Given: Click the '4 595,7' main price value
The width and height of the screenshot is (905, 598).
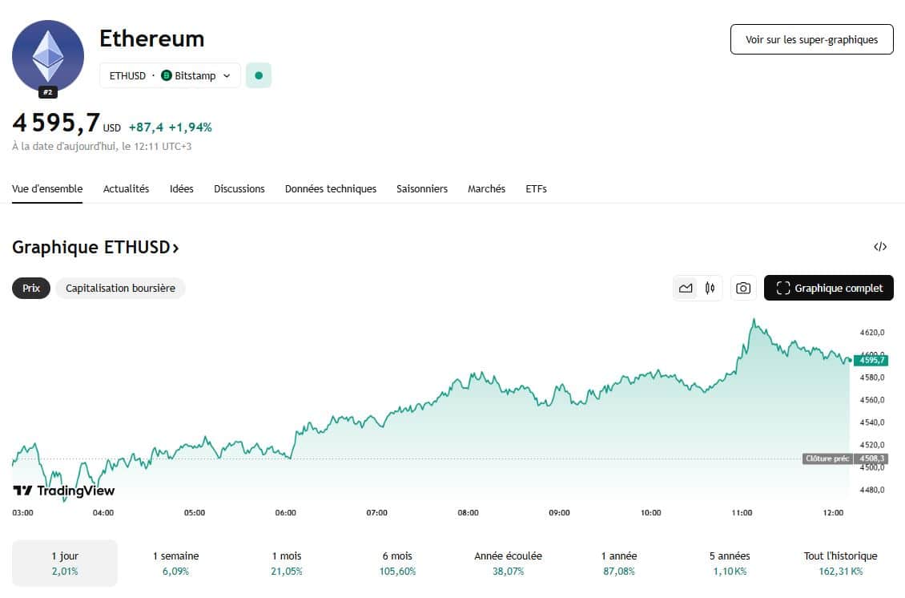Looking at the screenshot, I should click(56, 123).
